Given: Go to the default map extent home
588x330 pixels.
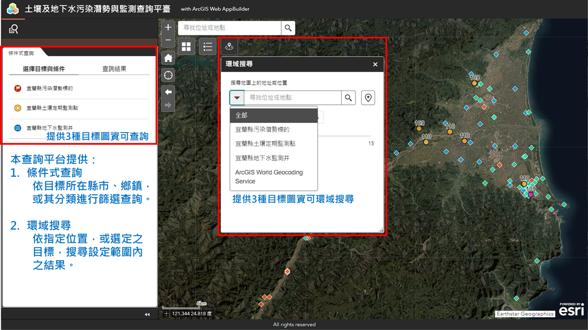Looking at the screenshot, I should pos(168,58).
